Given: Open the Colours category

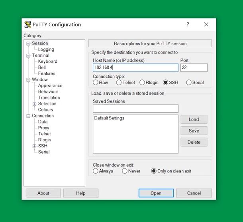Looking at the screenshot, I should [x=45, y=109].
